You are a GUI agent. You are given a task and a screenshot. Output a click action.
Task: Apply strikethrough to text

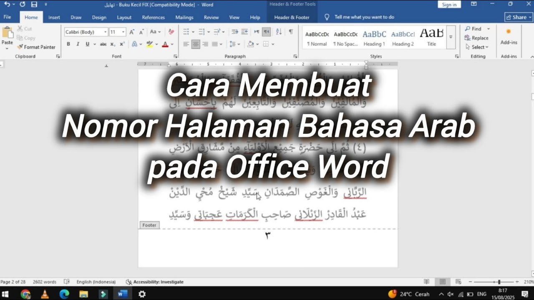[103, 44]
